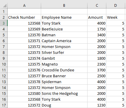
Task: Select the amount 3700 cell
Action: 97,70
